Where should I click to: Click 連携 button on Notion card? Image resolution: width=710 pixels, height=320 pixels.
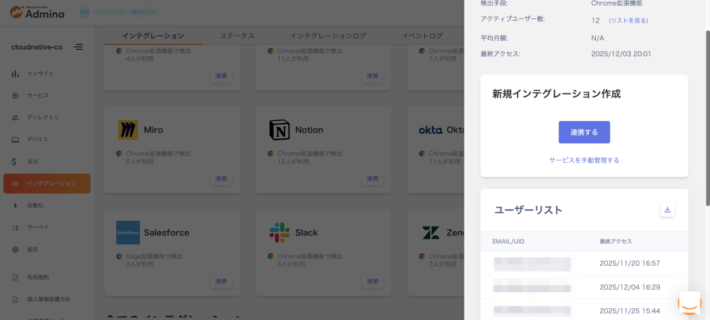[x=372, y=179]
